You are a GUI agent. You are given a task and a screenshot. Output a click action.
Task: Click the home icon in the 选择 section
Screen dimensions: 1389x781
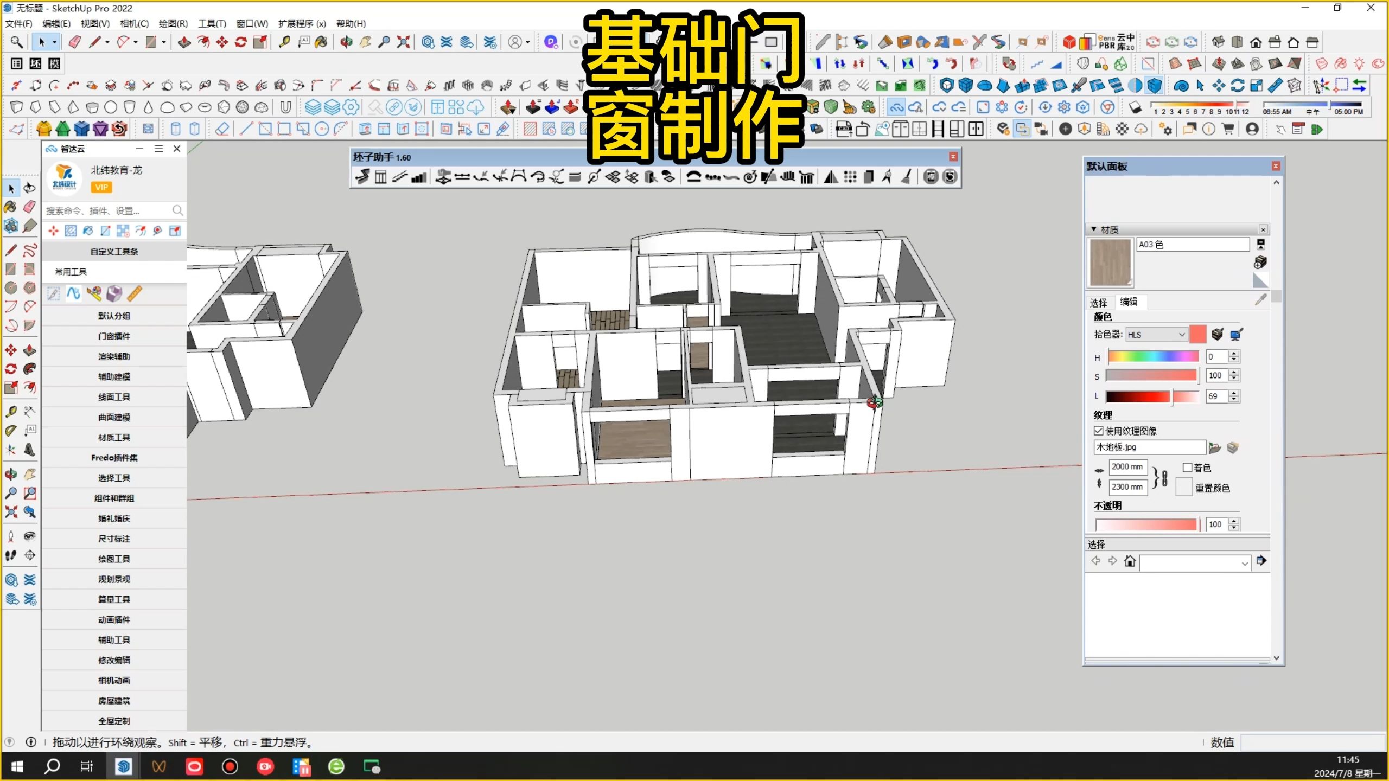pyautogui.click(x=1131, y=561)
